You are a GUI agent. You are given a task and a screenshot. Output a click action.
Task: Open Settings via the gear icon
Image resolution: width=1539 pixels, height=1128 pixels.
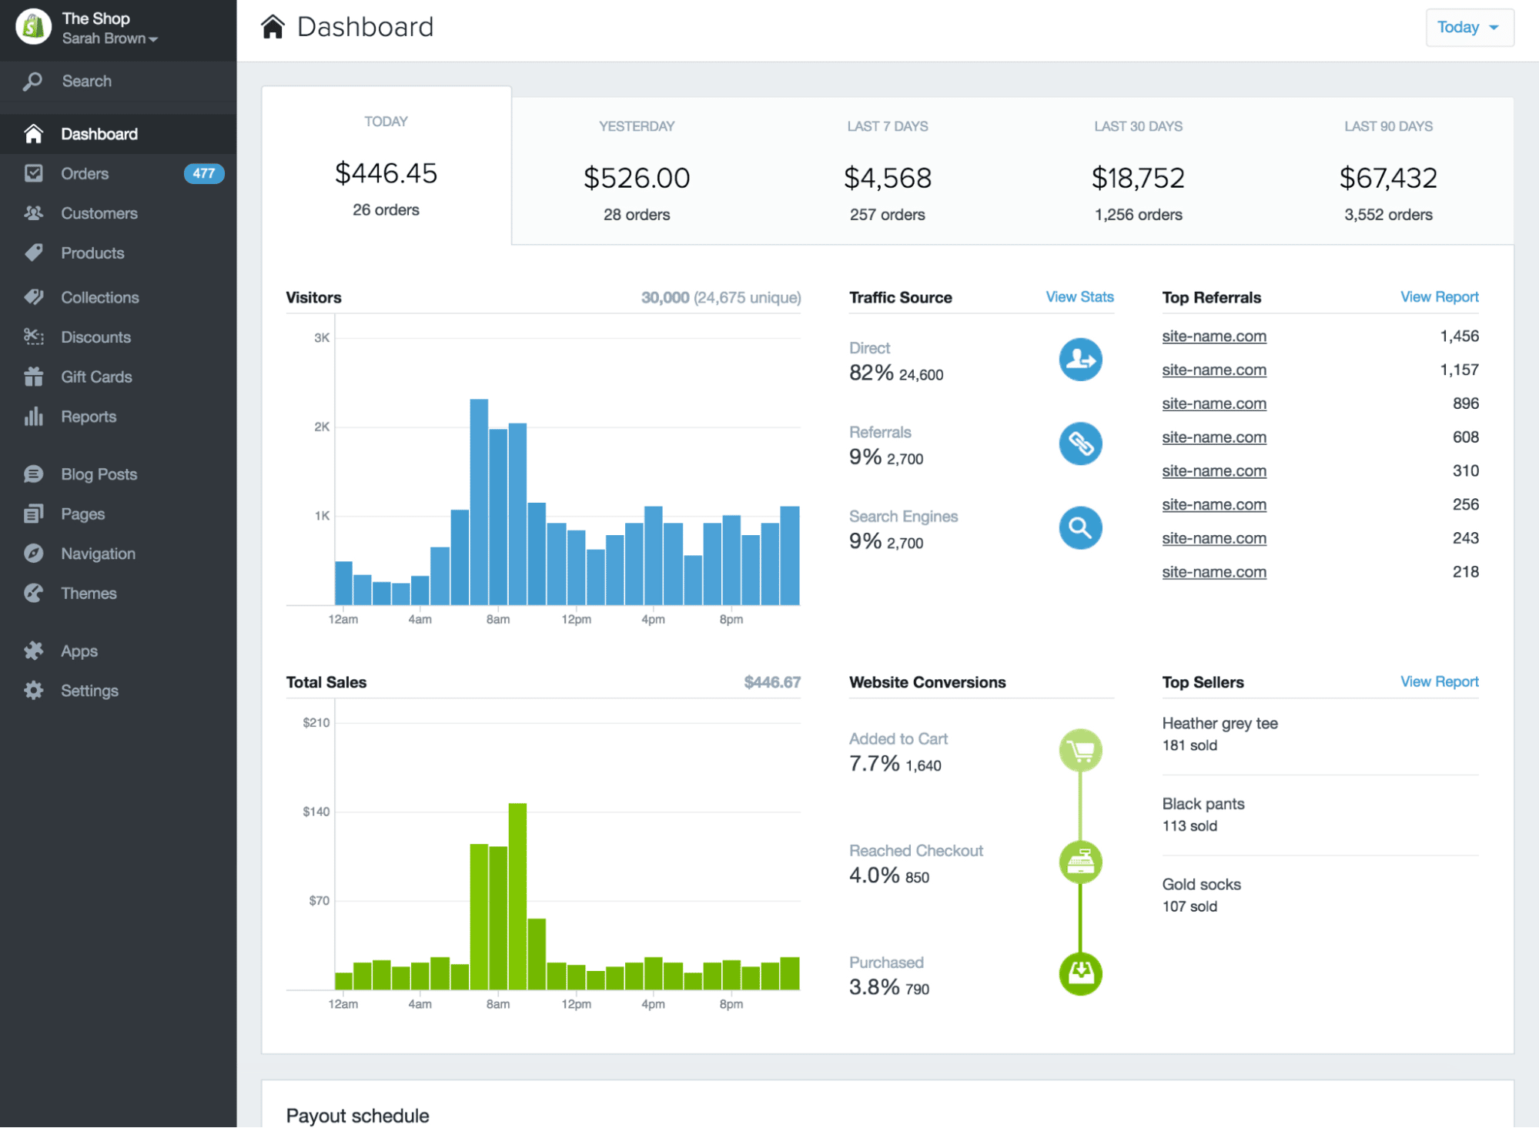(34, 691)
